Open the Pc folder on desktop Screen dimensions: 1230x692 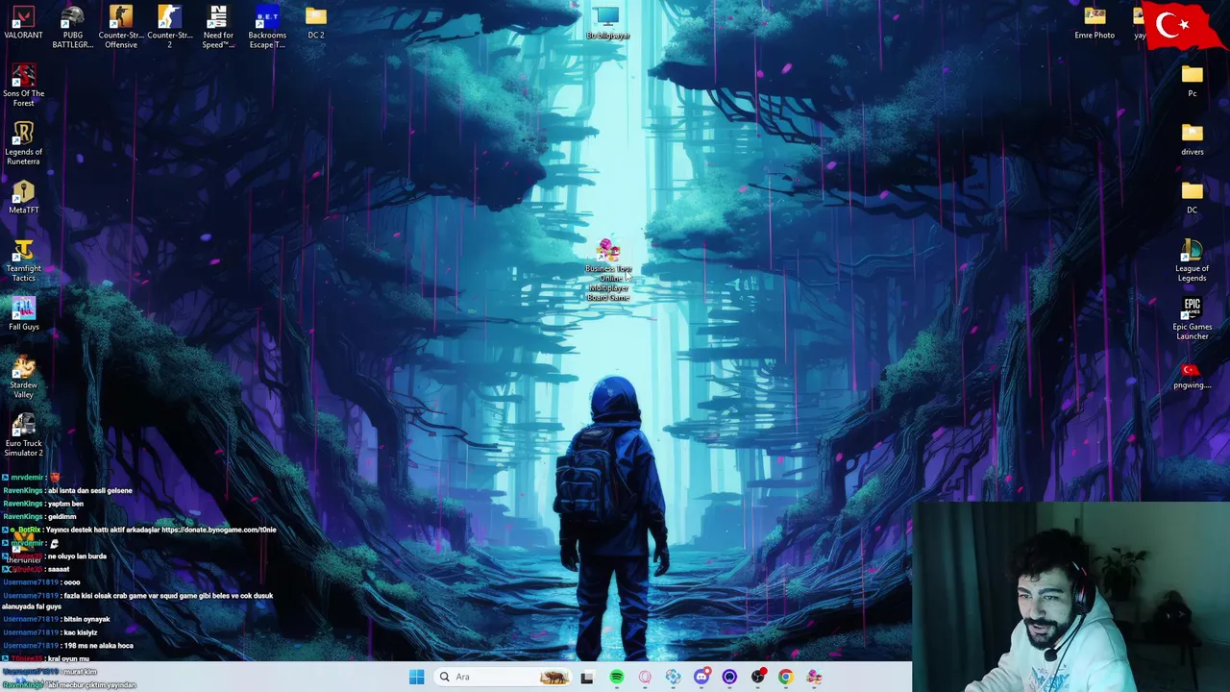tap(1192, 81)
